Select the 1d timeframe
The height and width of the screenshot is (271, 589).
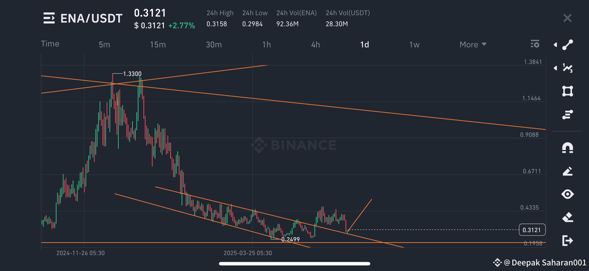coord(365,45)
